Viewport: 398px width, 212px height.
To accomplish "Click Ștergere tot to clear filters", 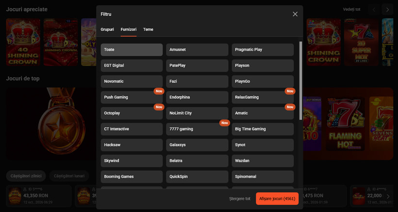I will (240, 198).
